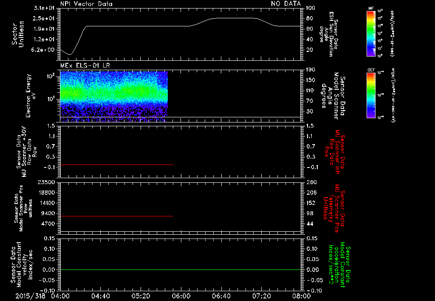Click the 260 telemetry tick value

click(311, 182)
